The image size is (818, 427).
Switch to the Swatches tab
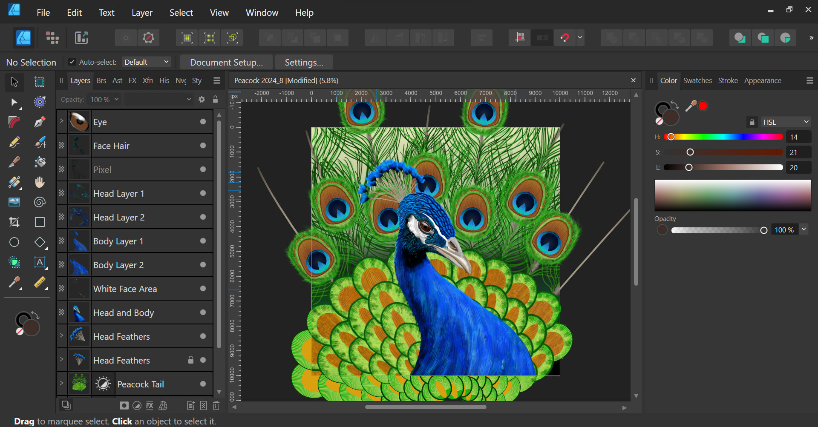[x=697, y=80]
